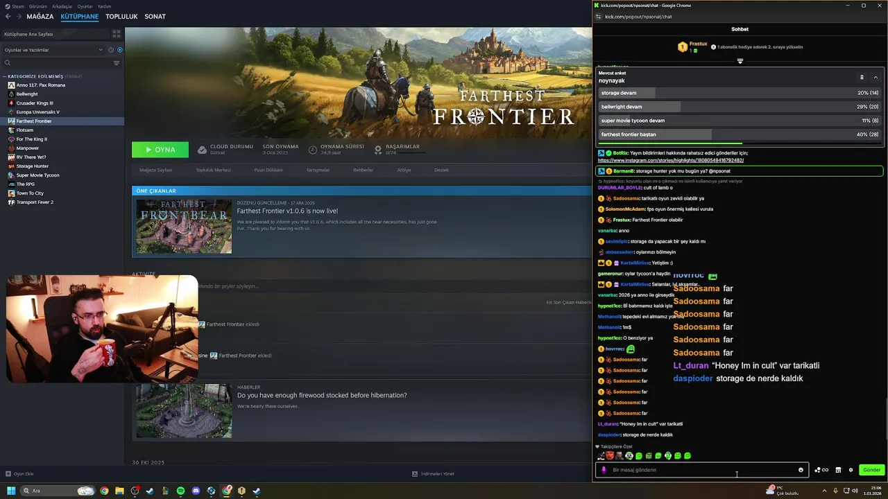Viewport: 888px width, 499px height.
Task: Click the purple microphone icon in chat
Action: click(x=604, y=470)
